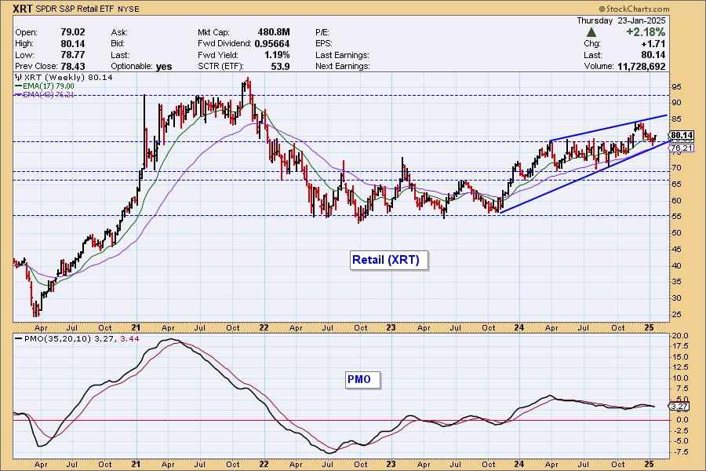Click the 'Next Earnings:' label
Image resolution: width=706 pixels, height=471 pixels.
click(343, 66)
